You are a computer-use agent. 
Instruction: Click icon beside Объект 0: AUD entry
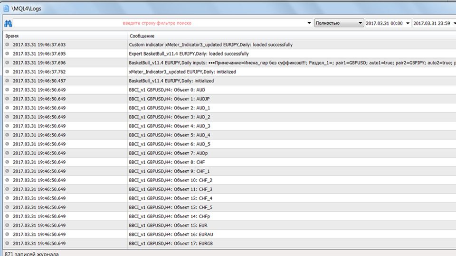point(7,90)
